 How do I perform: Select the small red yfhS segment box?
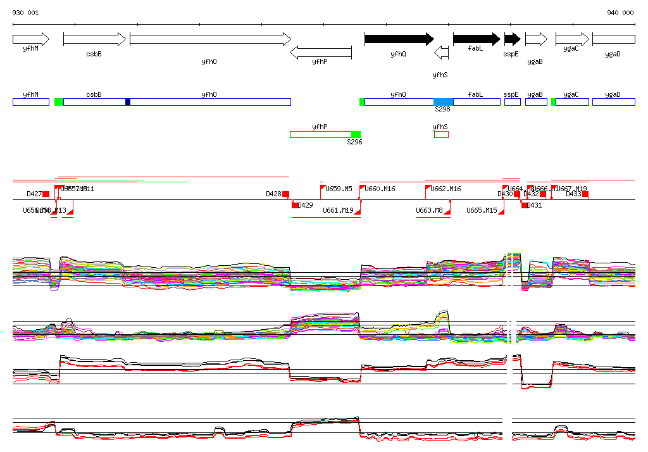point(441,134)
